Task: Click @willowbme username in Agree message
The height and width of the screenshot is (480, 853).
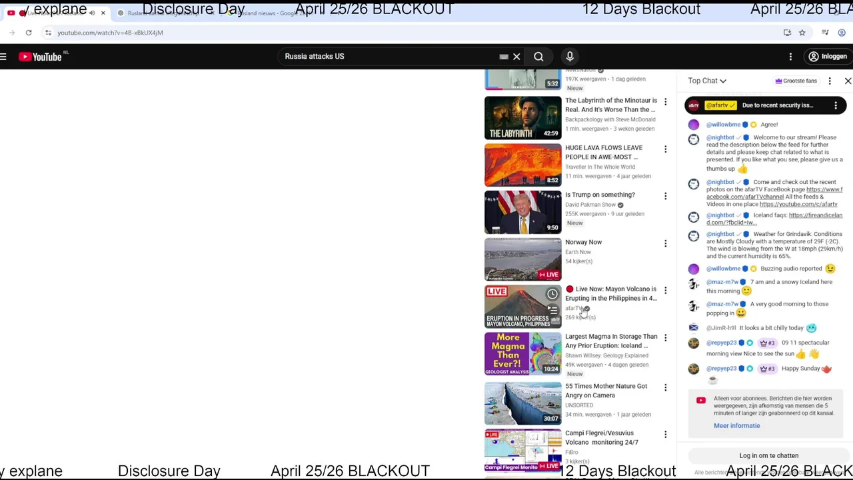Action: tap(724, 125)
